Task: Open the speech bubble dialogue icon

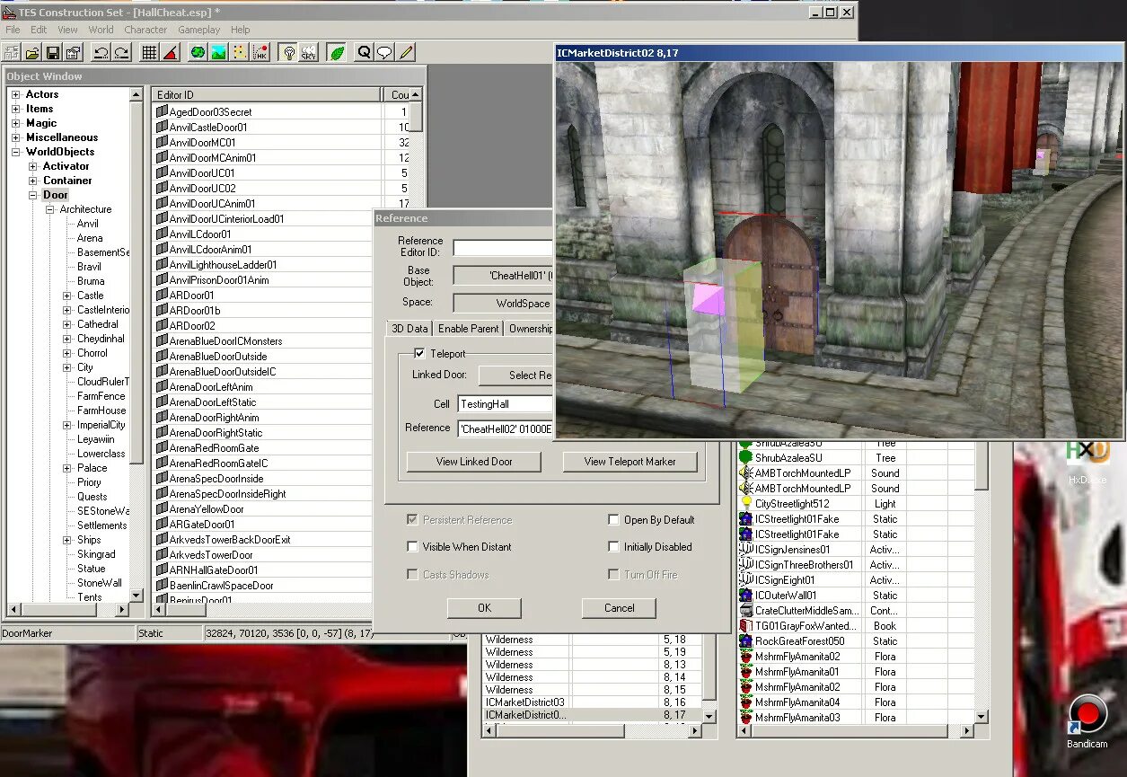Action: pos(384,53)
